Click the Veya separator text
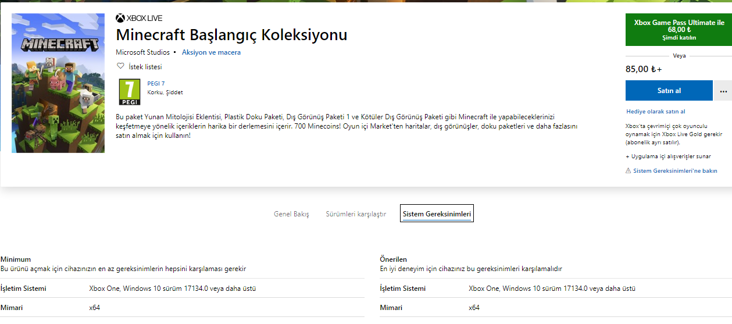The width and height of the screenshot is (732, 324). coord(679,56)
